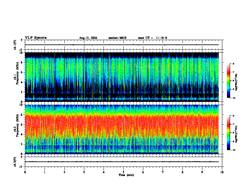Click time axis tick label "3"
Viewport: 250px width, 193px height.
[84, 172]
